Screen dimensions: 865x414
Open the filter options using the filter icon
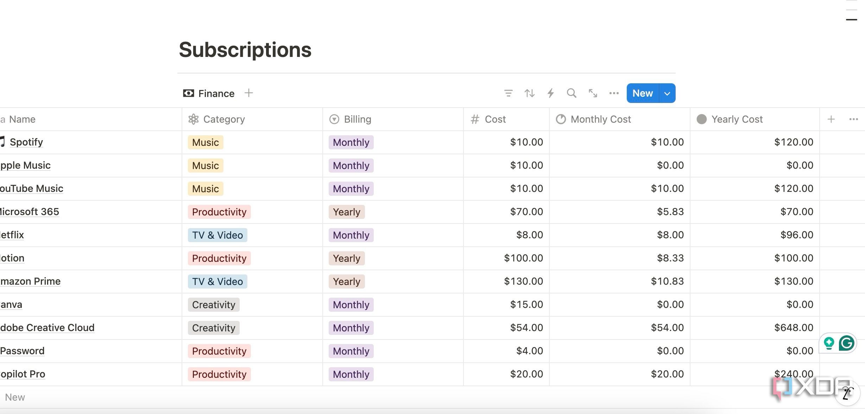click(x=508, y=93)
